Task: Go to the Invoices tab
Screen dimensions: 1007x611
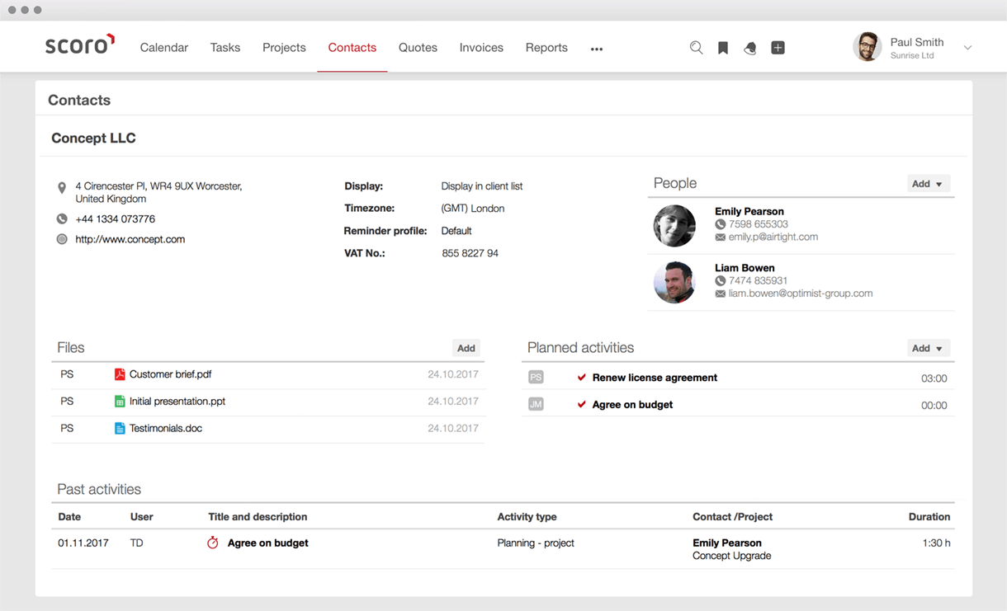Action: (x=481, y=48)
